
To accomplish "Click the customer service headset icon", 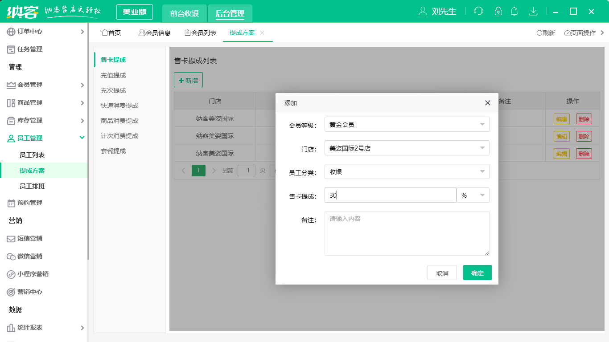I will 478,11.
